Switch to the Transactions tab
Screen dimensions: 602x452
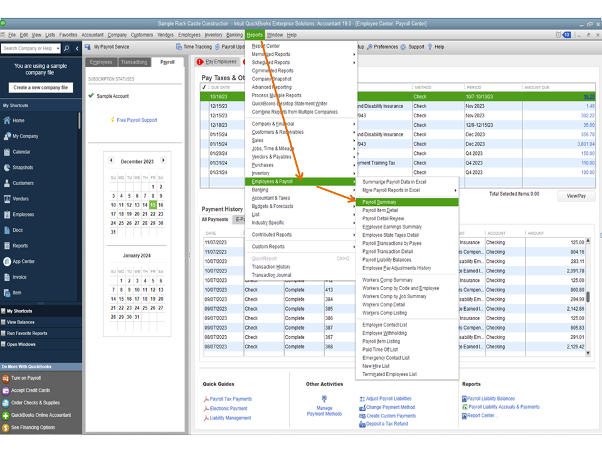134,62
